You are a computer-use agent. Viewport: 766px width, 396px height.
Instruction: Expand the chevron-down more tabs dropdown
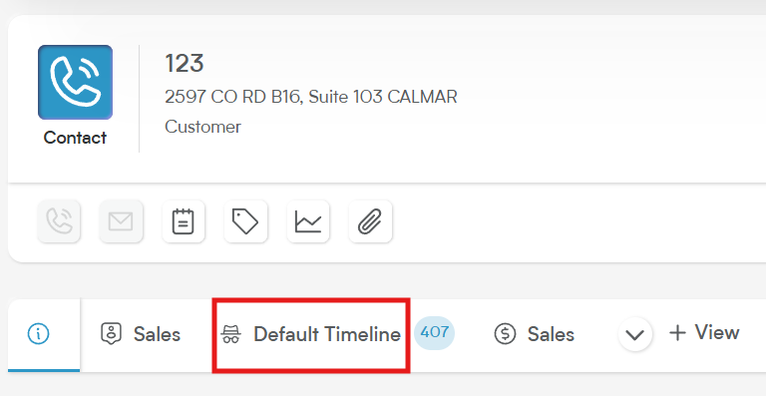(x=635, y=335)
